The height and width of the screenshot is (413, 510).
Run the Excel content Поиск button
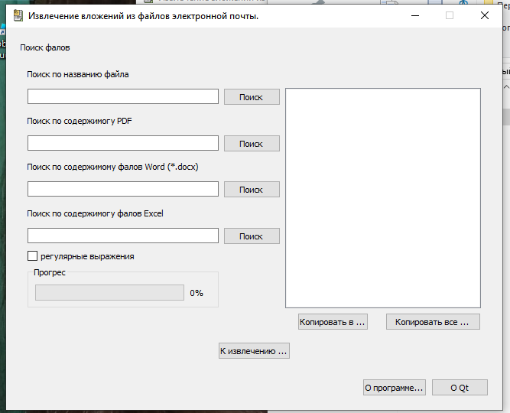(251, 236)
